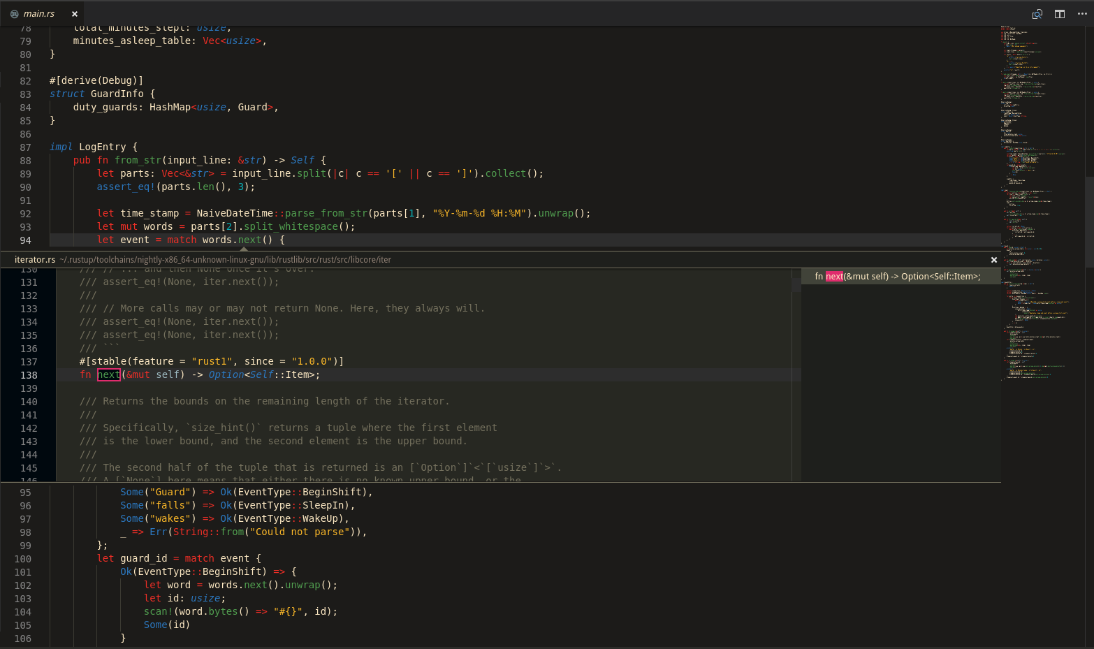This screenshot has width=1094, height=649.
Task: Click the guard_id variable on line 100
Action: [x=144, y=559]
